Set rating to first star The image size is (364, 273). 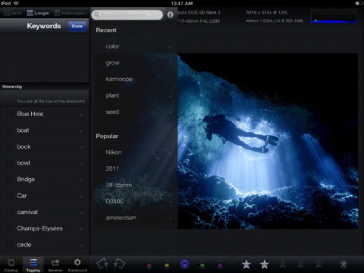pyautogui.click(x=246, y=264)
